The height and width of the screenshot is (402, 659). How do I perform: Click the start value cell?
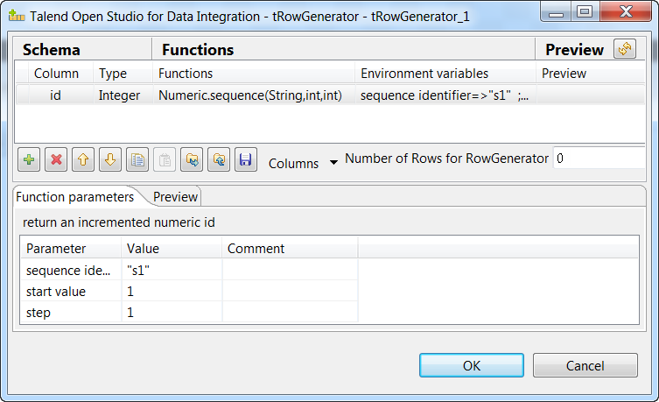172,291
